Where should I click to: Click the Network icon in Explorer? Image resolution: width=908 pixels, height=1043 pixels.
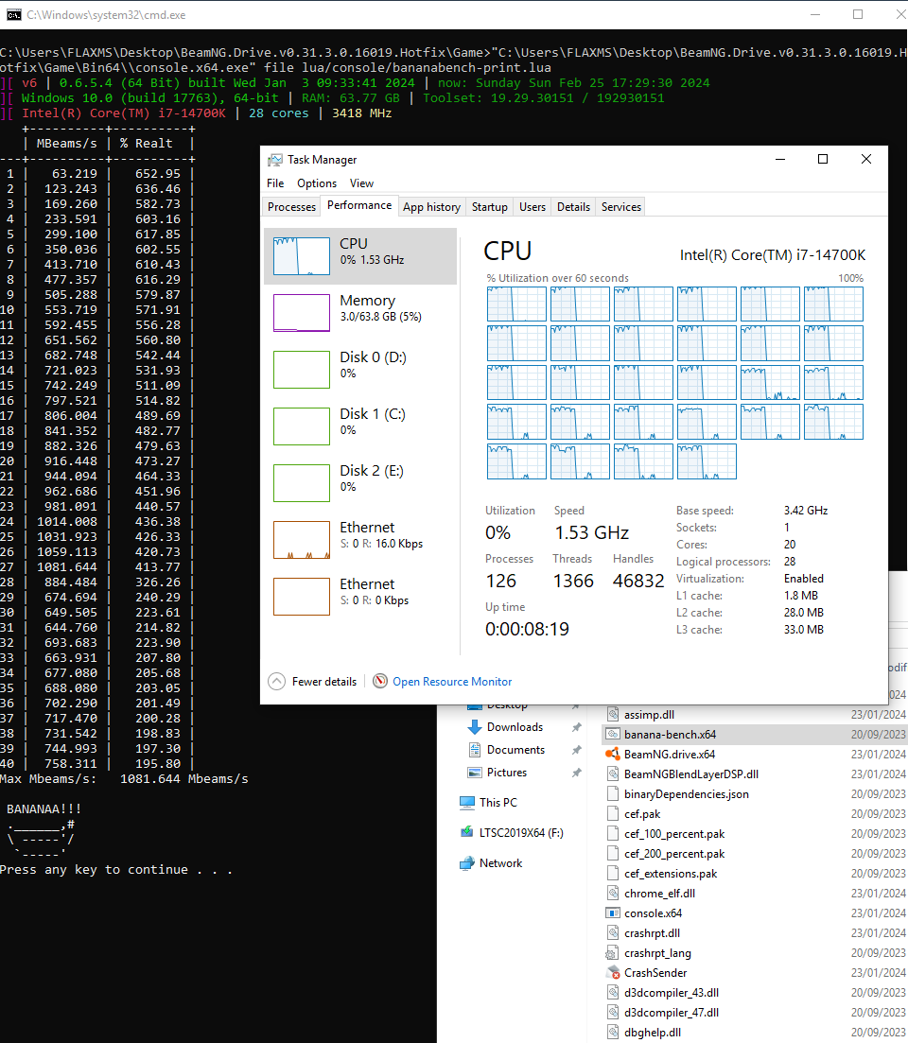point(467,863)
